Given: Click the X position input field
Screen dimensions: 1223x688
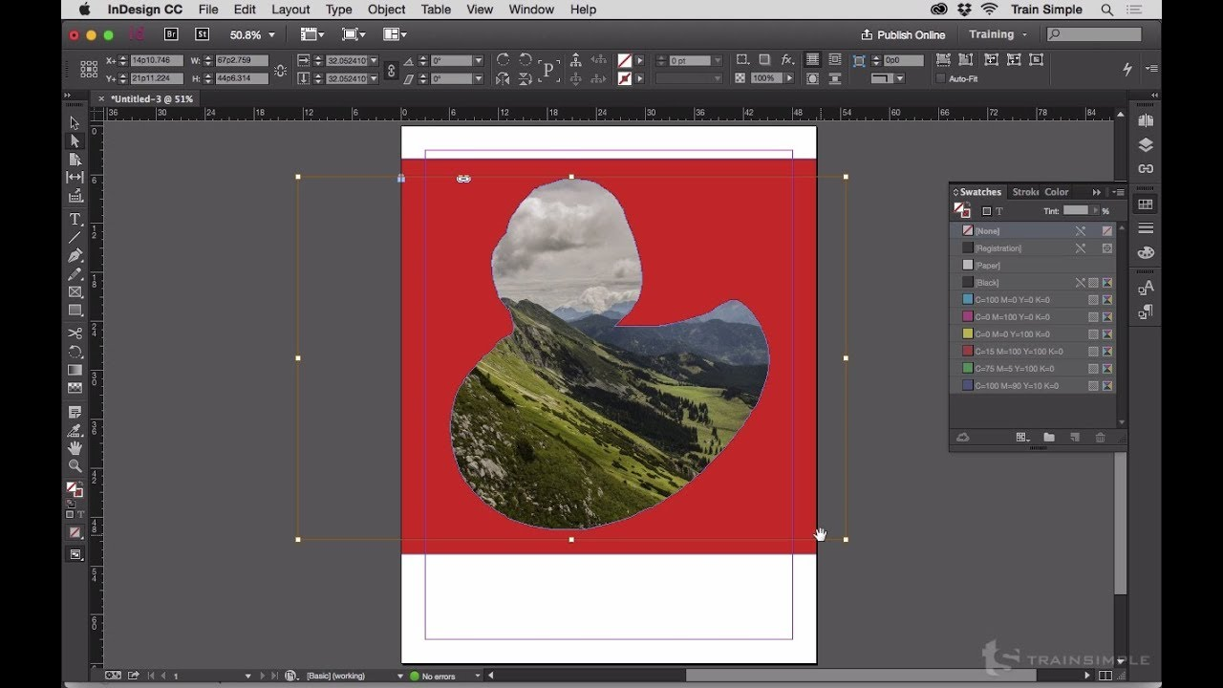Looking at the screenshot, I should tap(158, 60).
